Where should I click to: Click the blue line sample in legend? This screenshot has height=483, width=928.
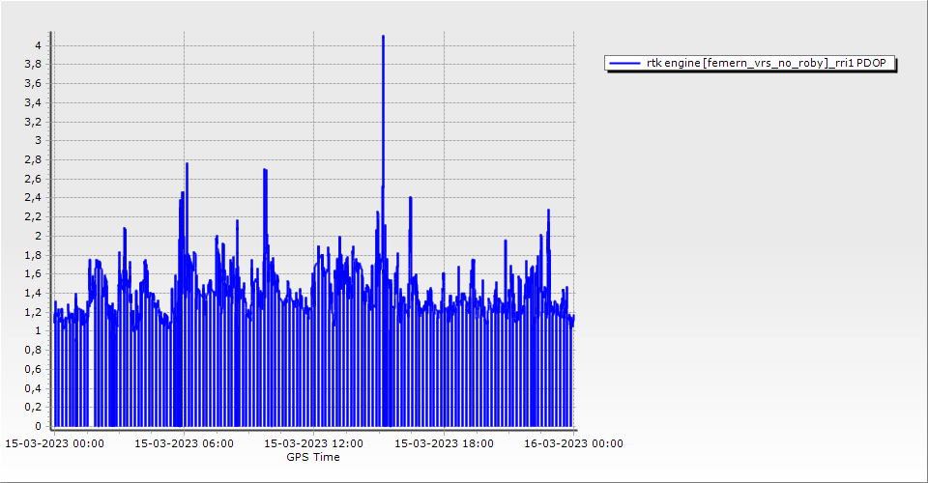coord(625,64)
